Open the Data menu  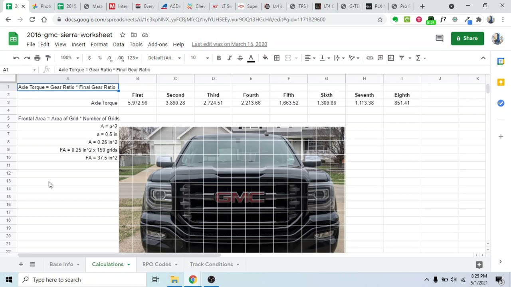click(119, 44)
